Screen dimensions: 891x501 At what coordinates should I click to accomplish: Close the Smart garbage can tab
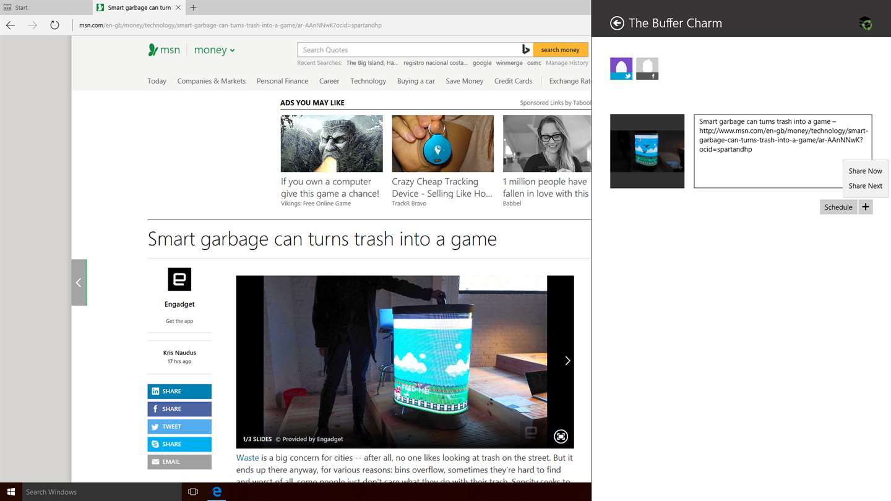point(179,7)
